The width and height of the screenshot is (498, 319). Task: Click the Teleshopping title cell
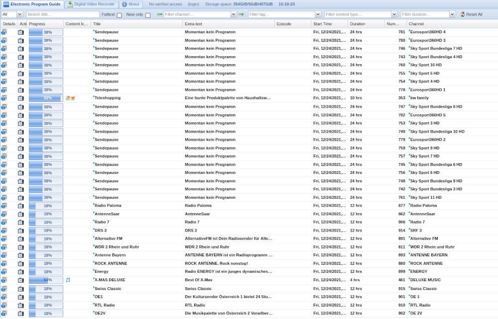[x=108, y=98]
